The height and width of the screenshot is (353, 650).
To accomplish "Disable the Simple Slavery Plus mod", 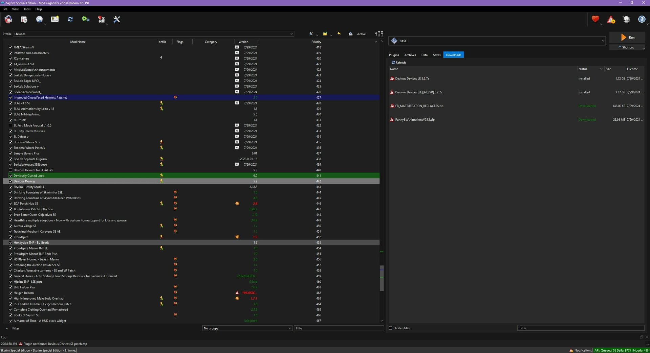I will coord(10,153).
